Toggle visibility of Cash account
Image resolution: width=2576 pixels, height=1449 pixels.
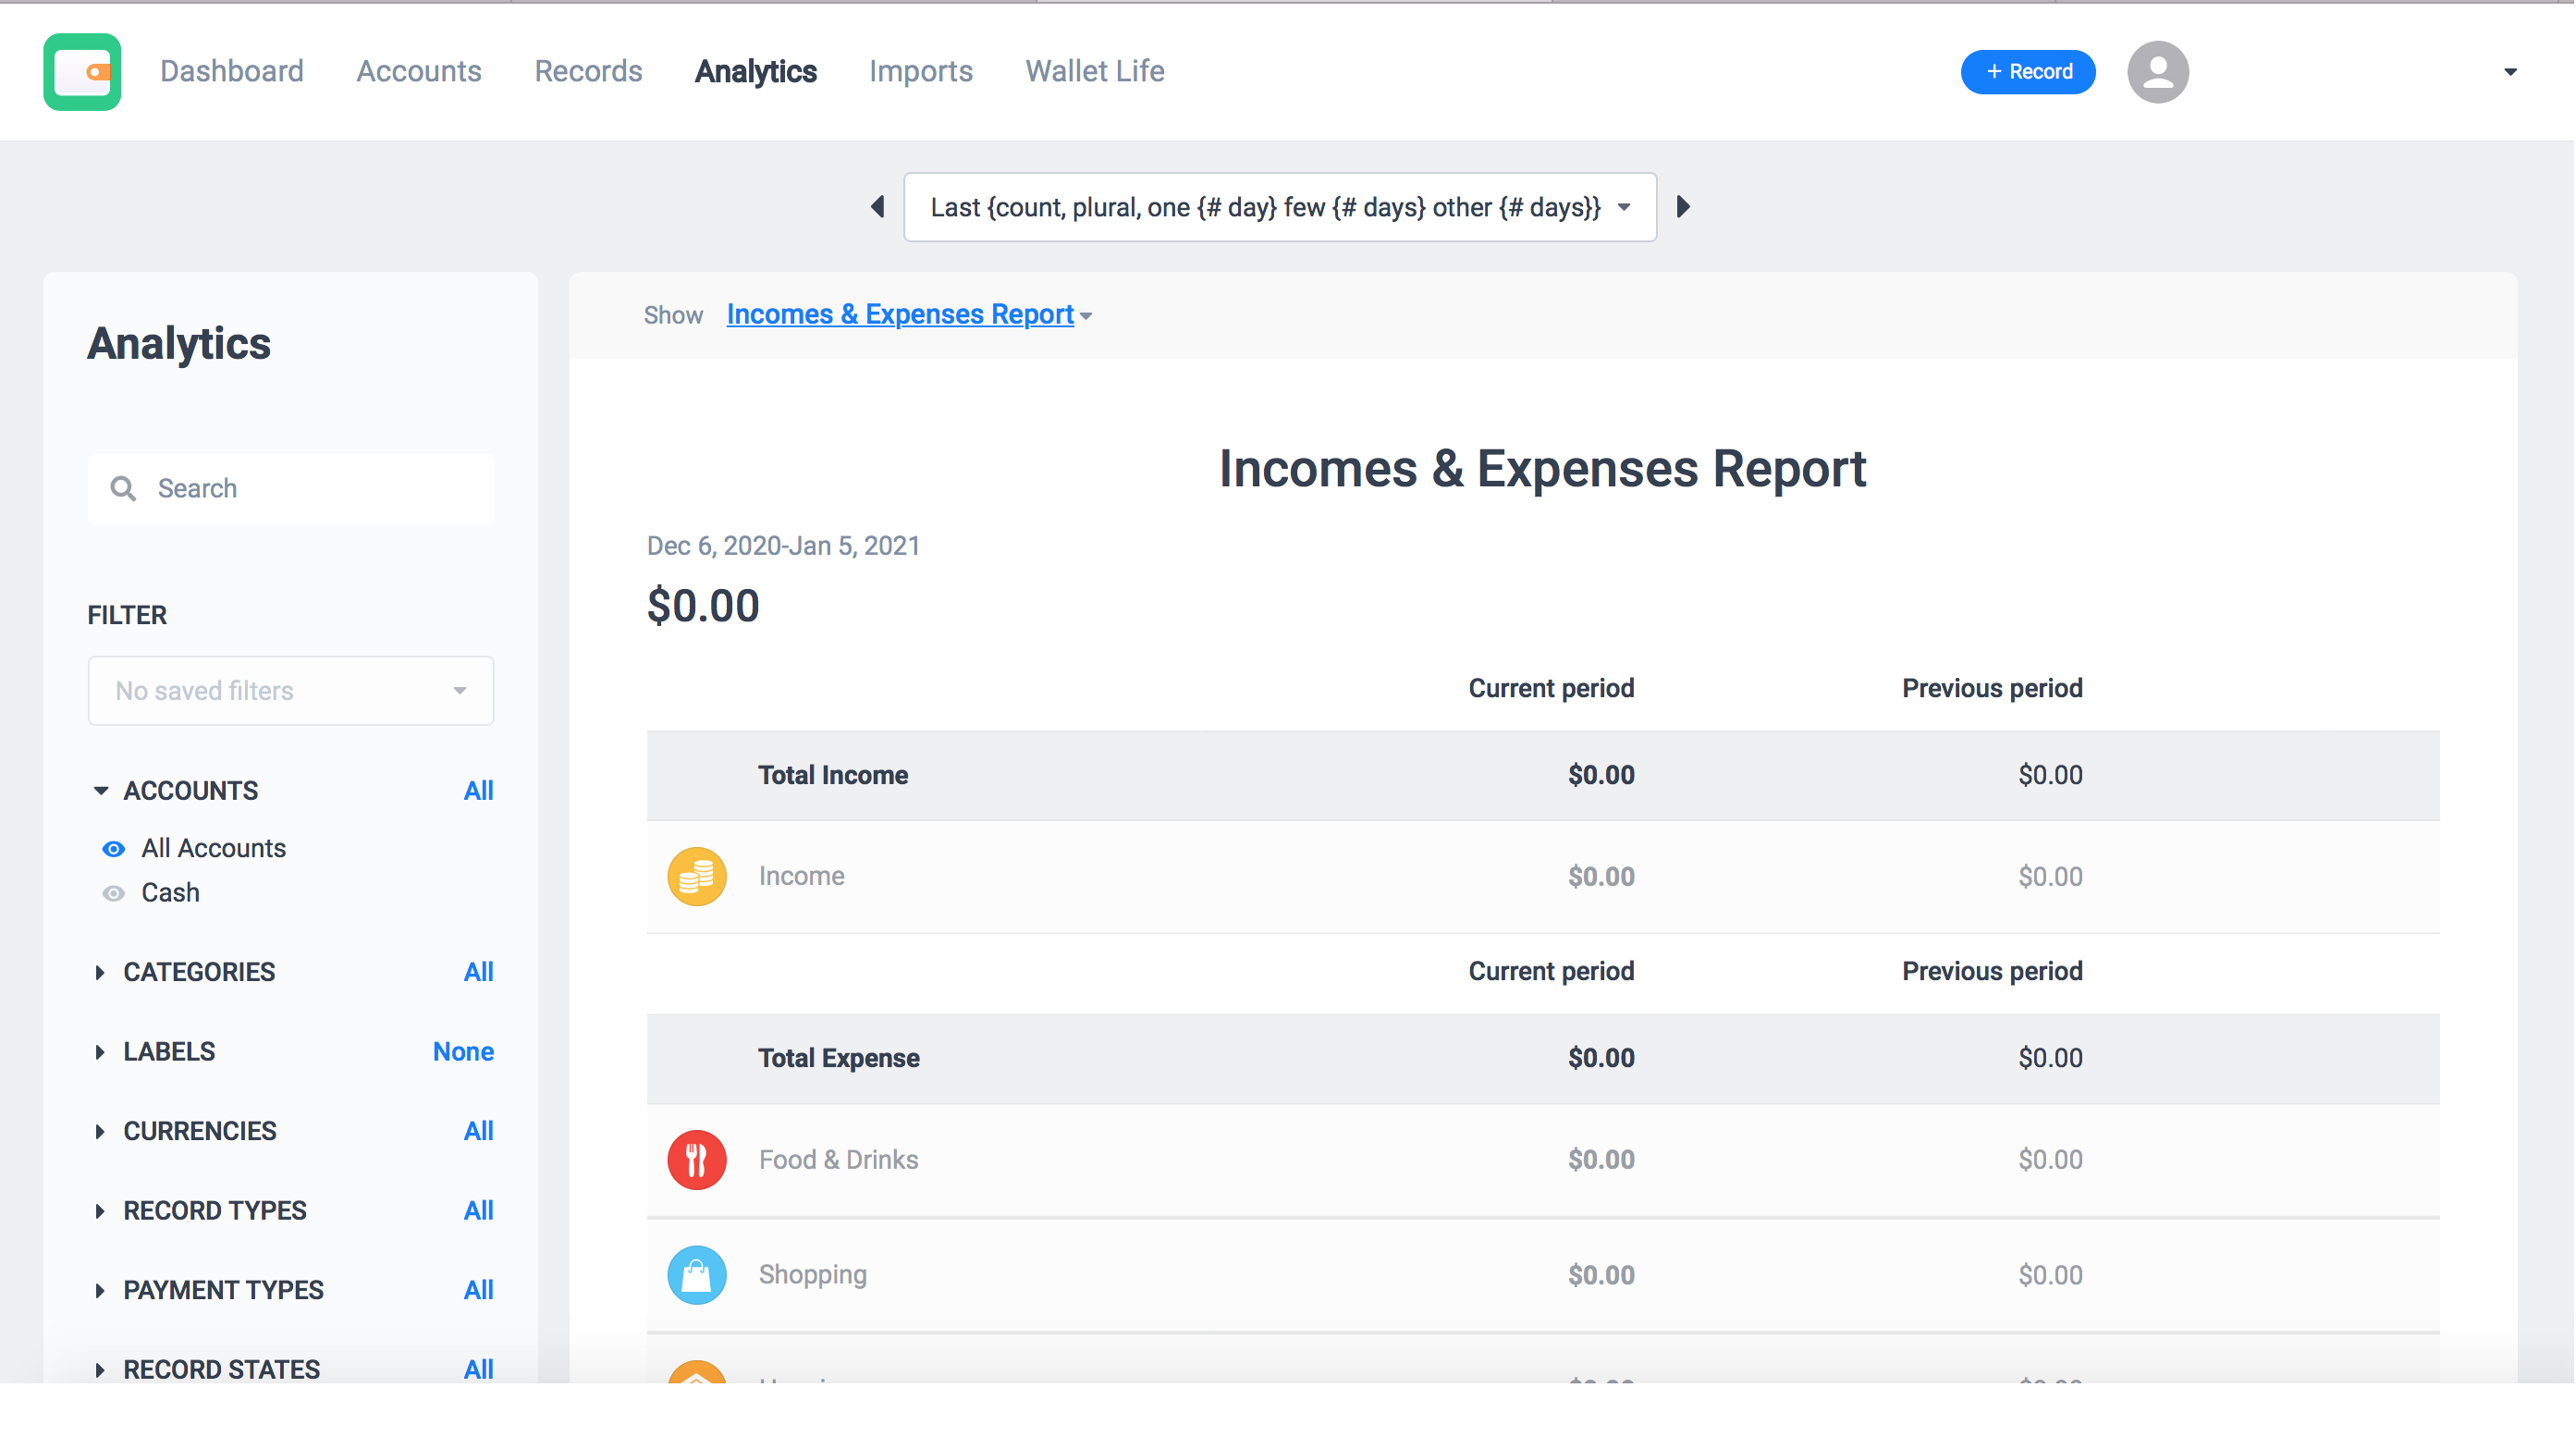pyautogui.click(x=114, y=892)
